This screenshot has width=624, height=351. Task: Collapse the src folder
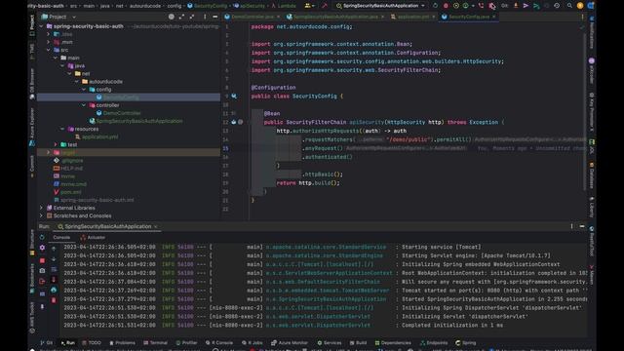pyautogui.click(x=49, y=50)
